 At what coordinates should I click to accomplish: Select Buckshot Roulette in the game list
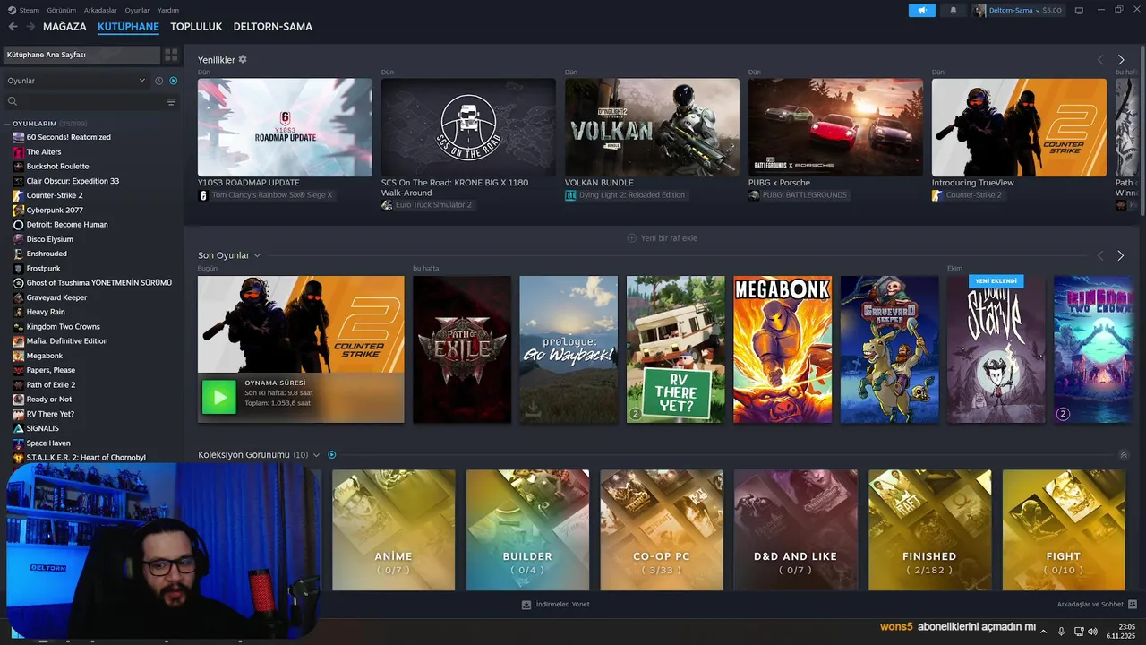coord(57,167)
